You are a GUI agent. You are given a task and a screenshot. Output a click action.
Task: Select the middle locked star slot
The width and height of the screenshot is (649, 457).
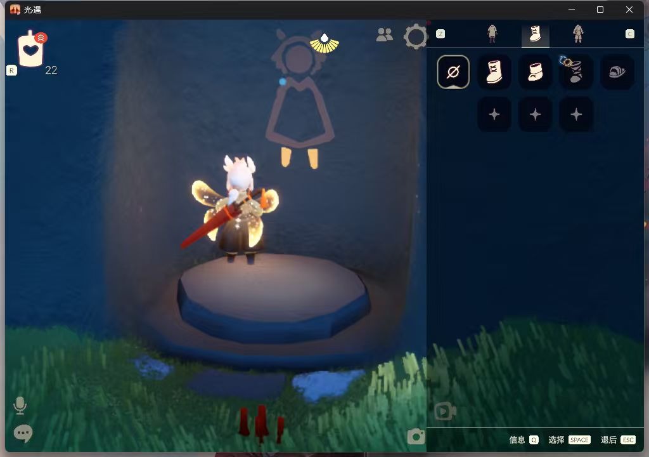click(535, 114)
